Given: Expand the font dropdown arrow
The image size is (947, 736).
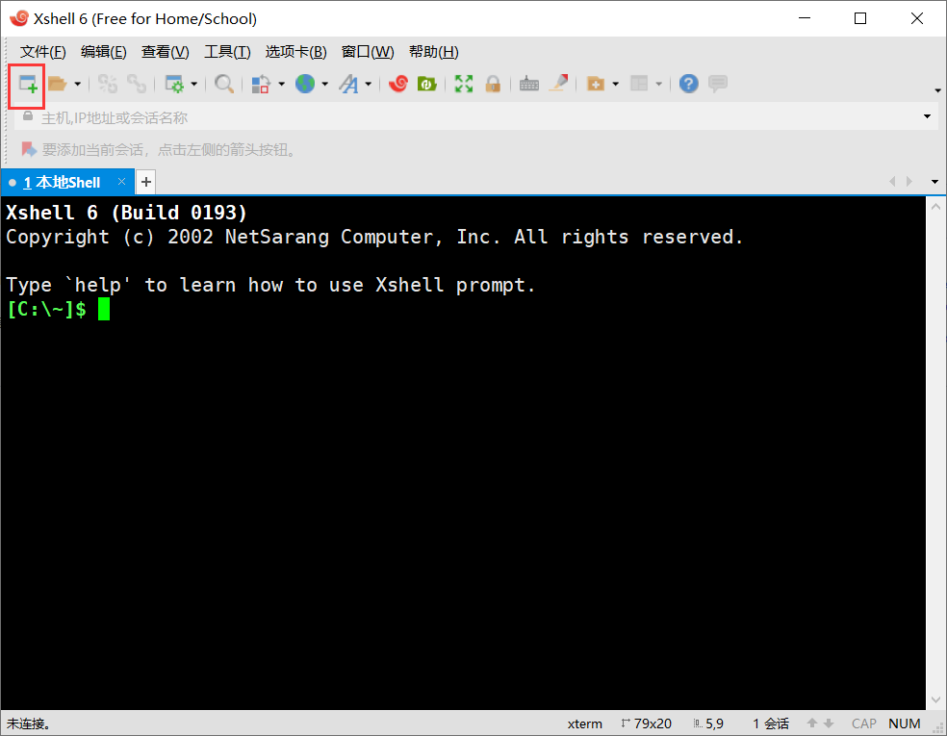Looking at the screenshot, I should pos(368,84).
